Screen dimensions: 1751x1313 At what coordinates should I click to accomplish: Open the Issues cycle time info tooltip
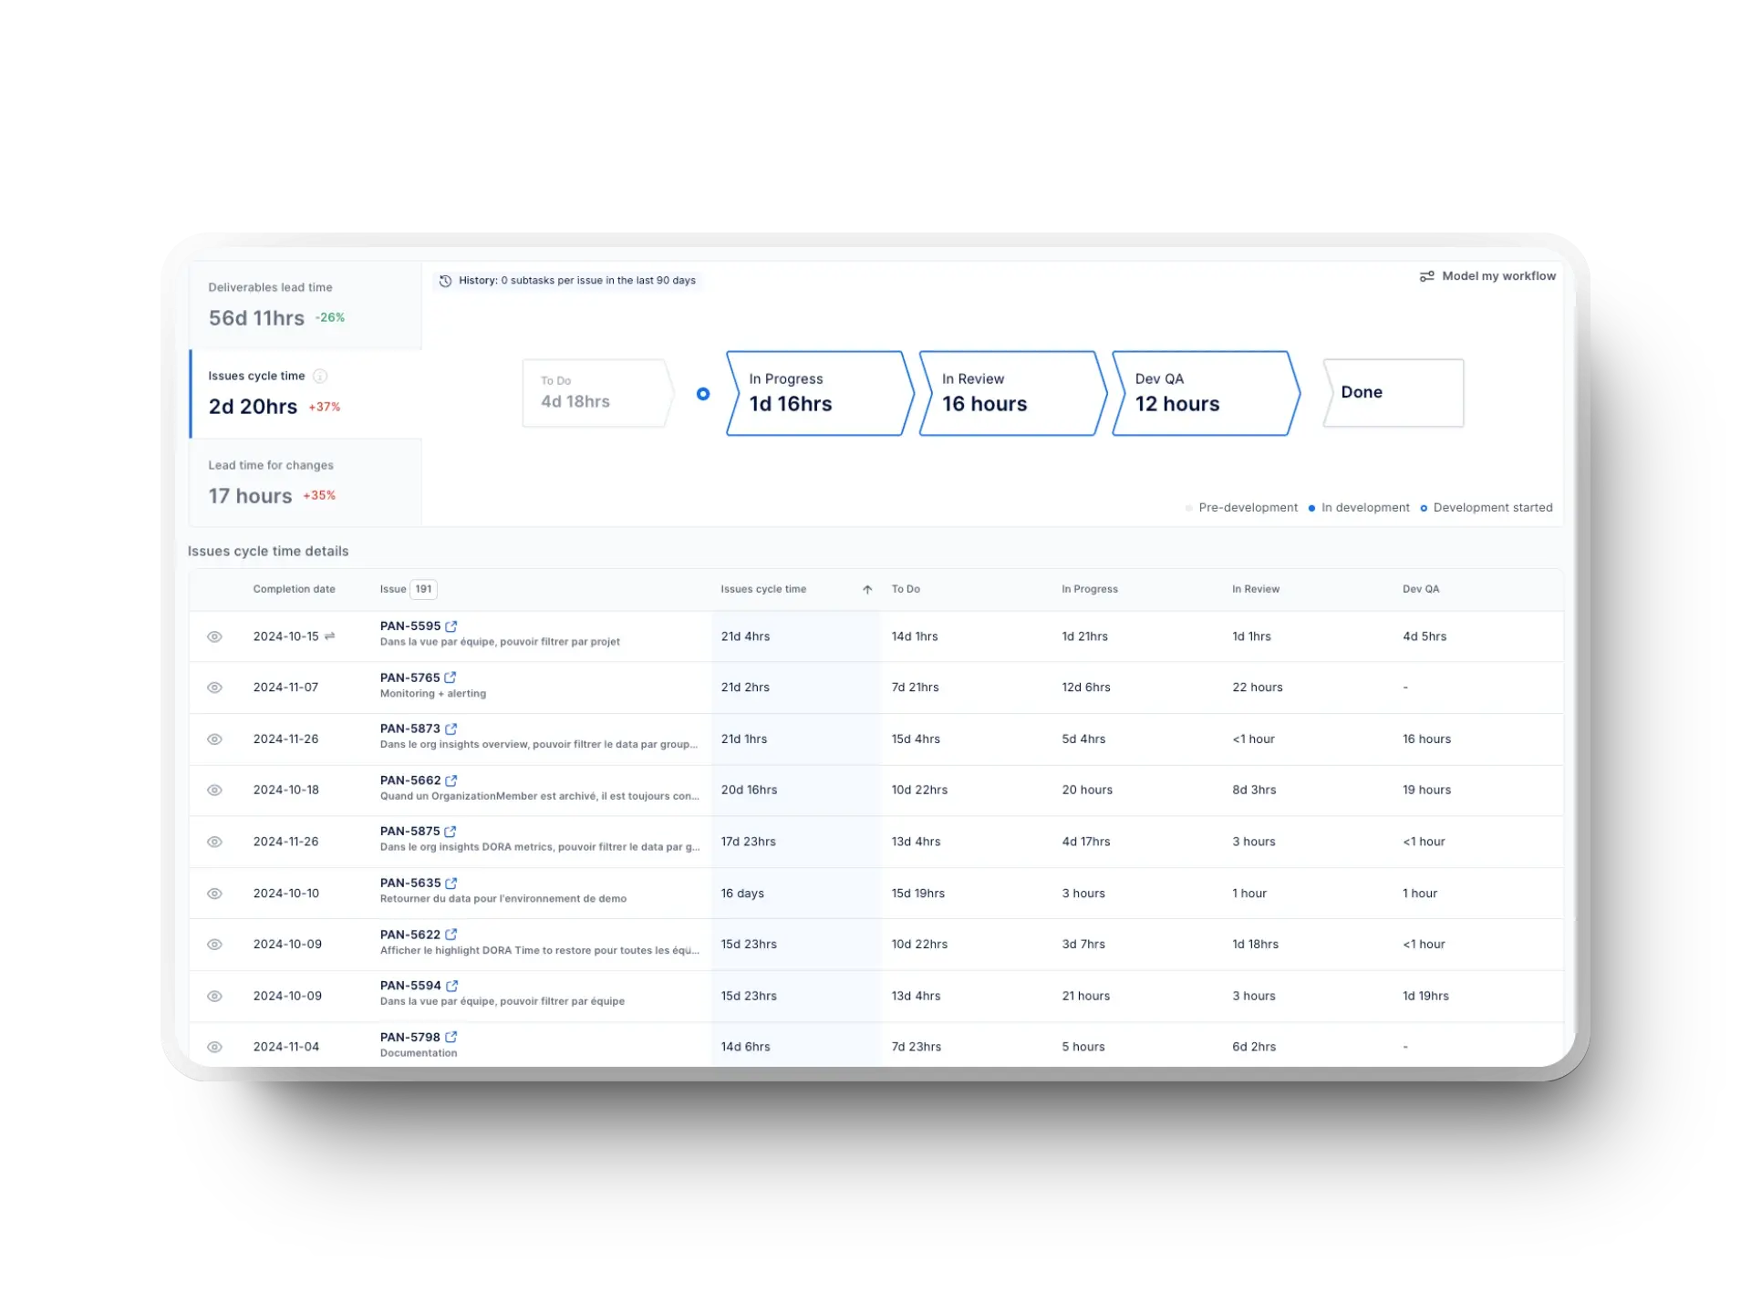click(x=319, y=376)
